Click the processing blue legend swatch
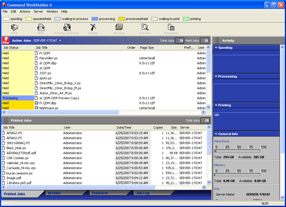The height and width of the screenshot is (207, 286). tap(95, 19)
